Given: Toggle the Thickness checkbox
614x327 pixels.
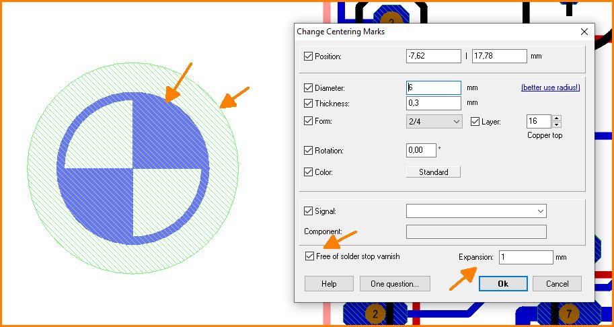Looking at the screenshot, I should point(309,104).
